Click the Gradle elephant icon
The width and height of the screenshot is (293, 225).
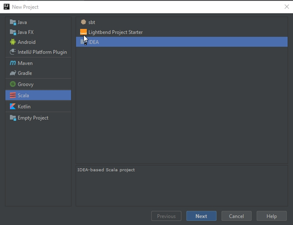(x=13, y=73)
